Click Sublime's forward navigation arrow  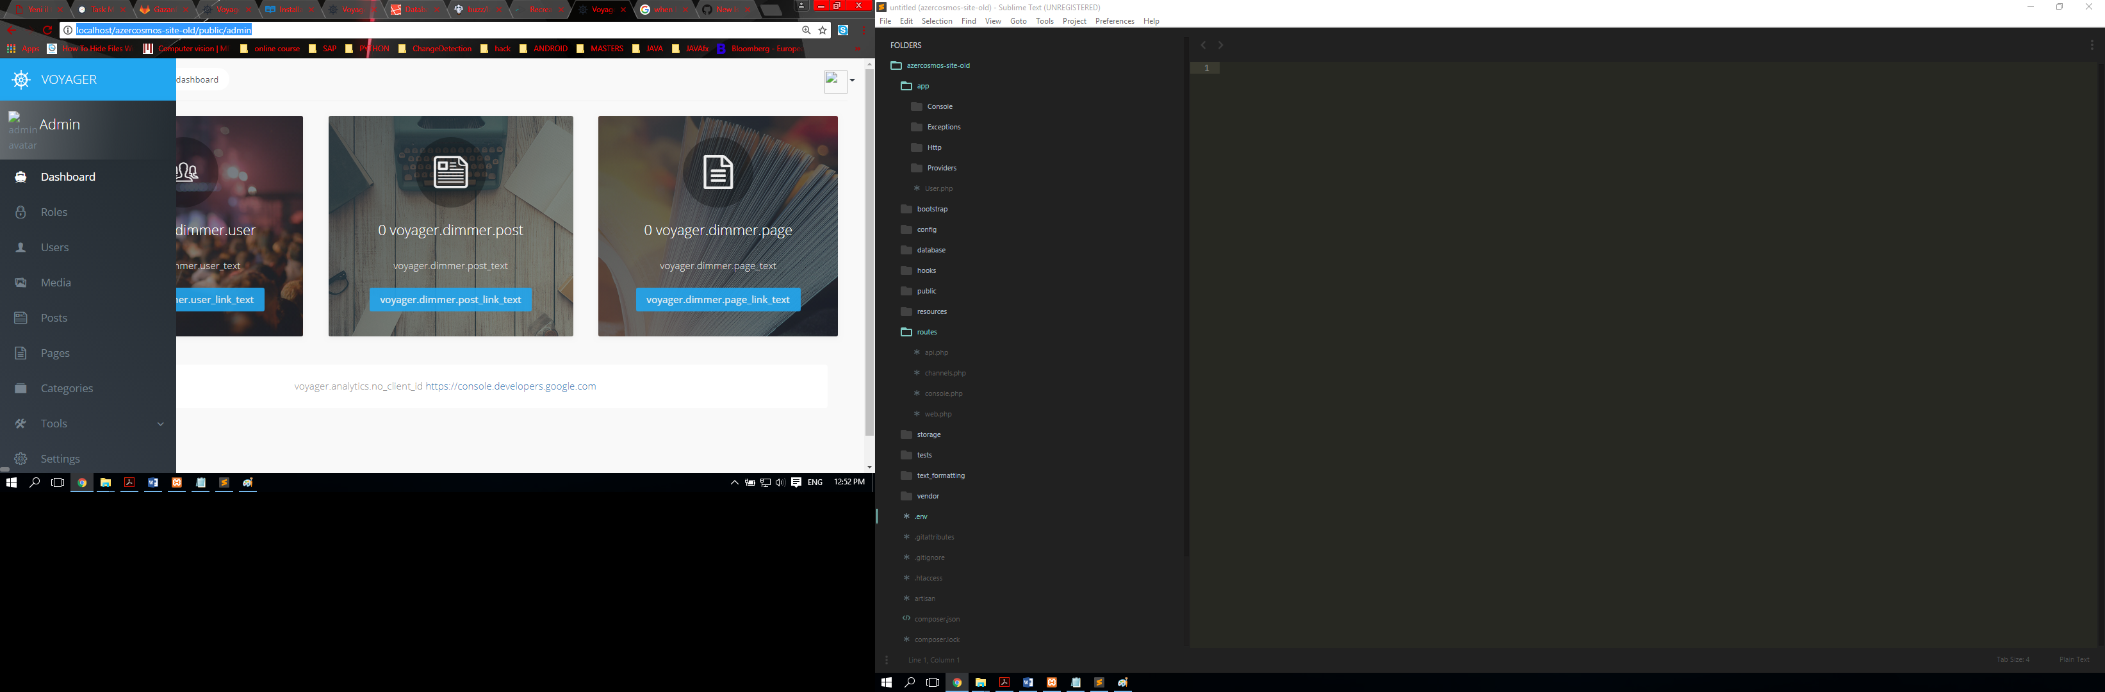point(1221,45)
